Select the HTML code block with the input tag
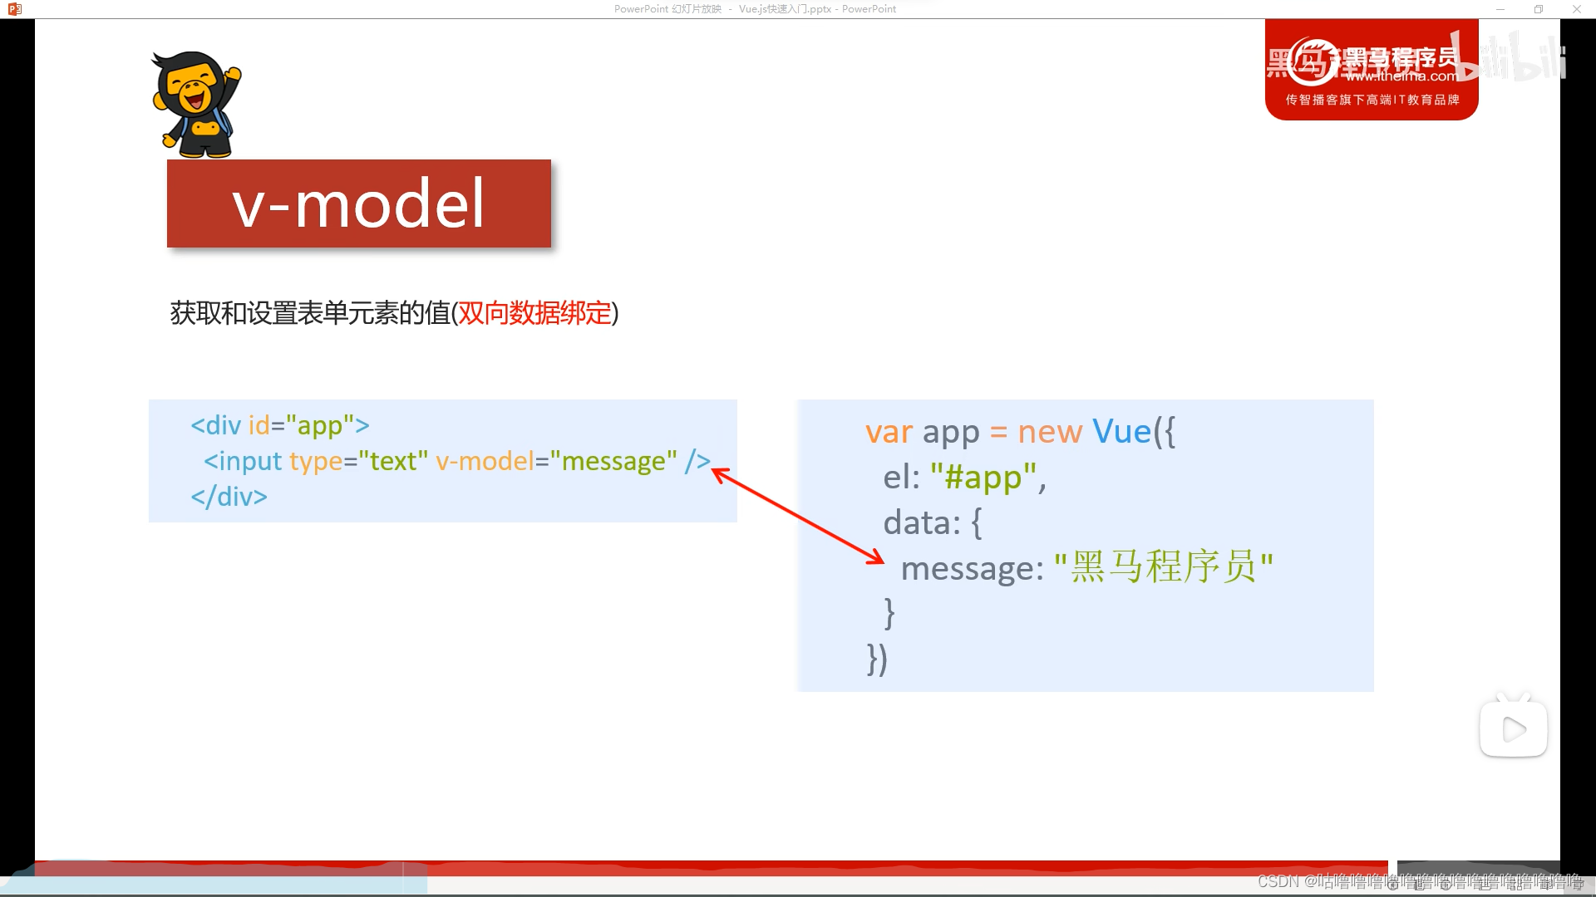Viewport: 1596px width, 897px height. [442, 461]
